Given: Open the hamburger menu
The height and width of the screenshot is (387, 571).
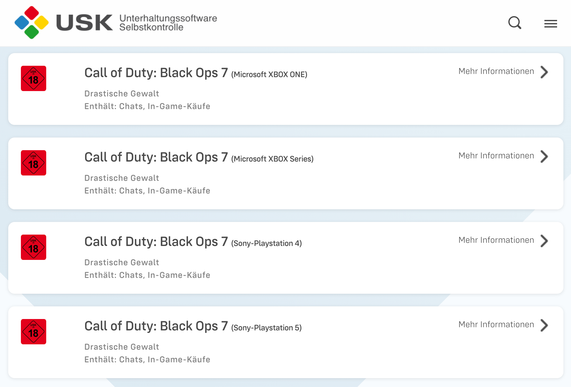Looking at the screenshot, I should (550, 24).
